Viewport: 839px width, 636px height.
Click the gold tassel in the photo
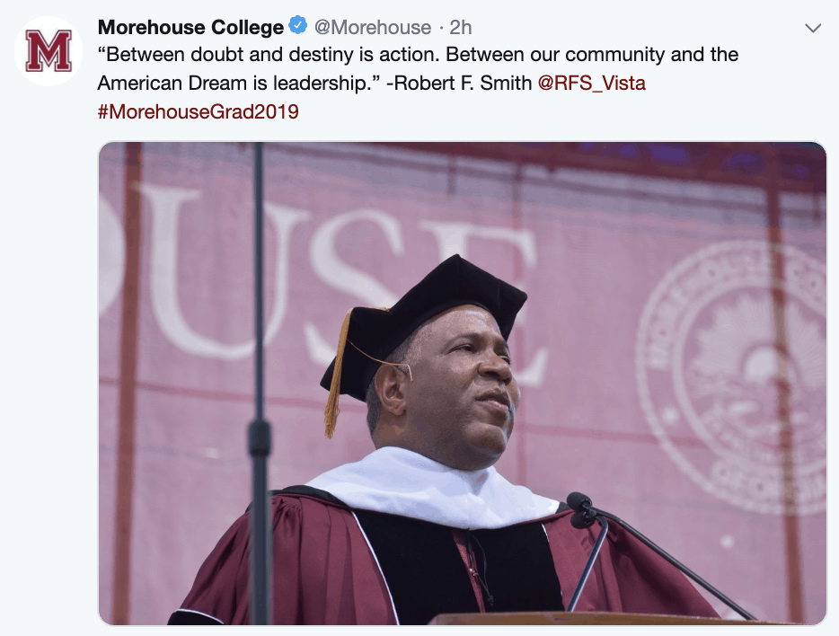335,377
